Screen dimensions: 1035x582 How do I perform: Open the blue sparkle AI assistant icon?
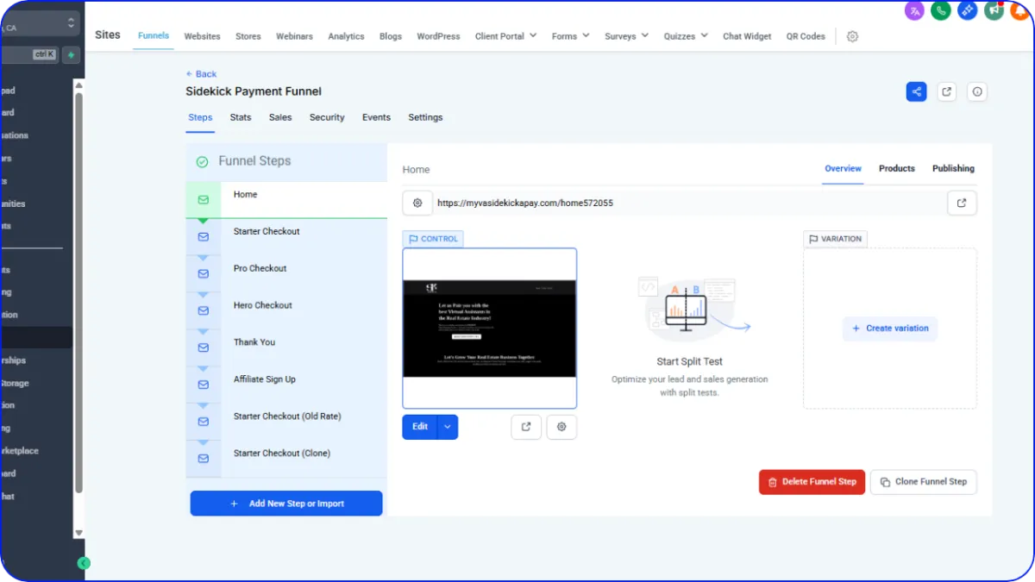[x=968, y=10]
